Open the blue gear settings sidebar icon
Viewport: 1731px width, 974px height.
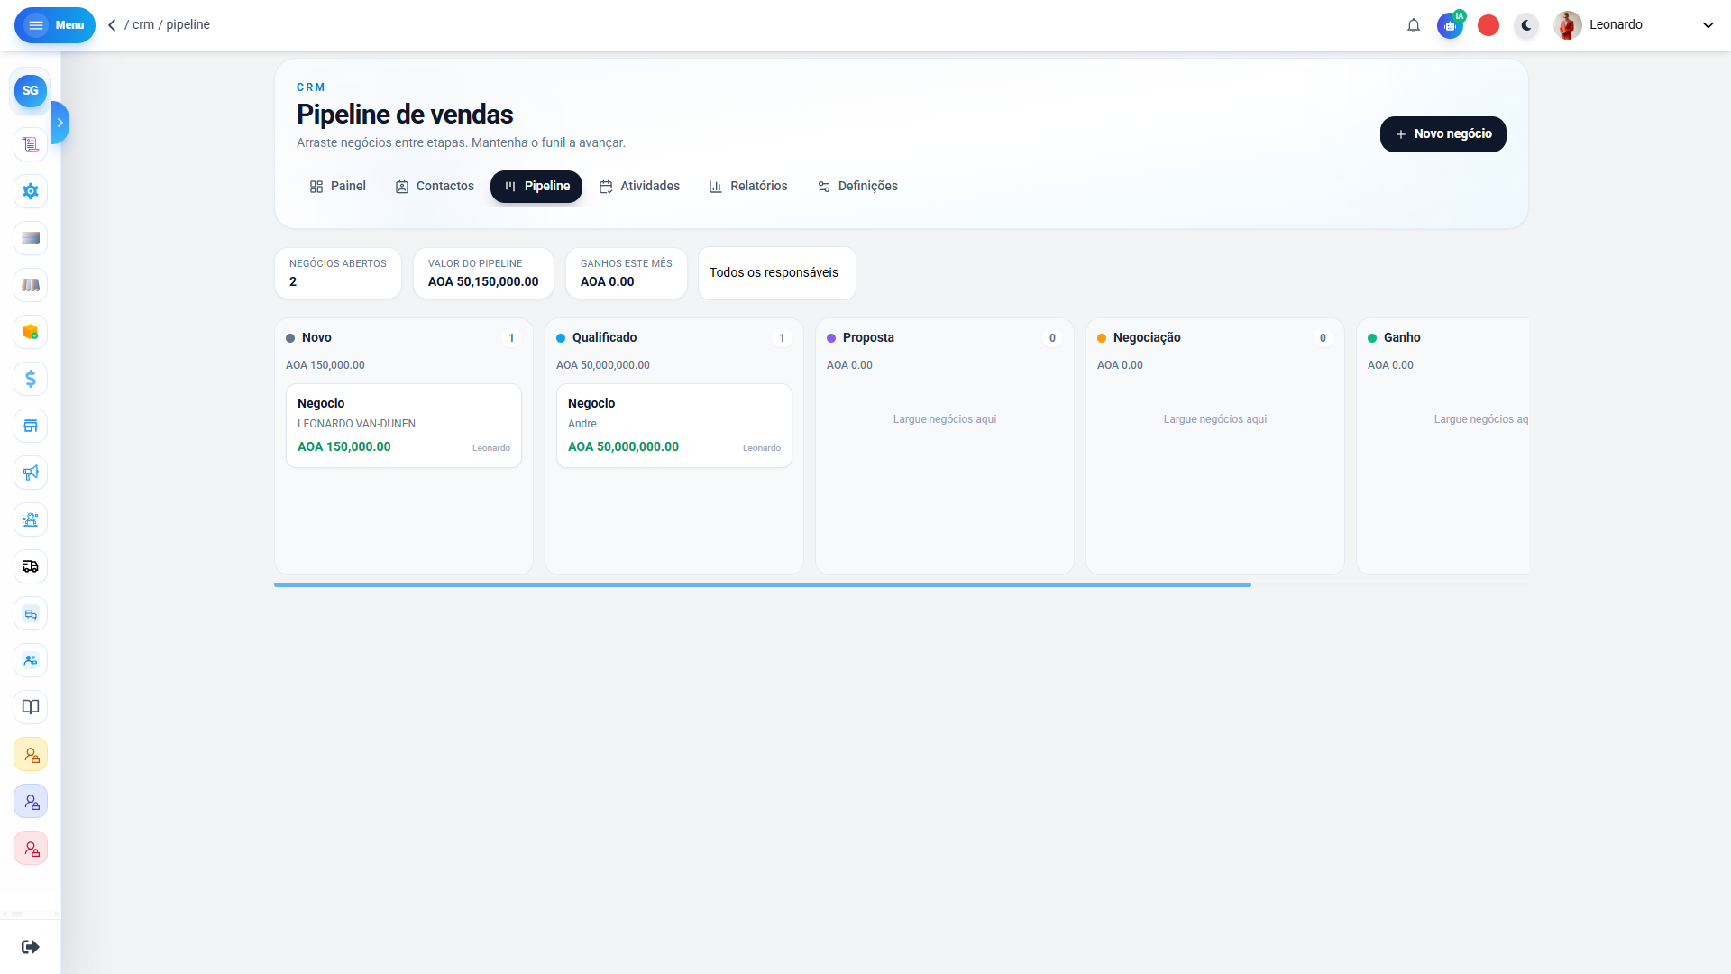tap(31, 191)
